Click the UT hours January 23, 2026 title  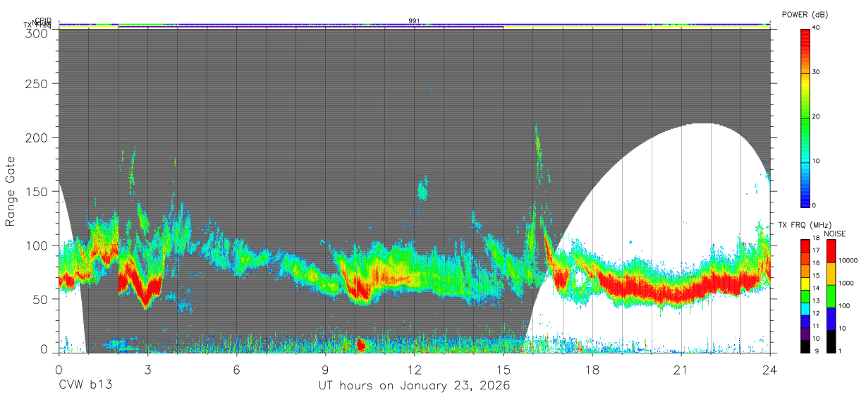click(x=414, y=386)
